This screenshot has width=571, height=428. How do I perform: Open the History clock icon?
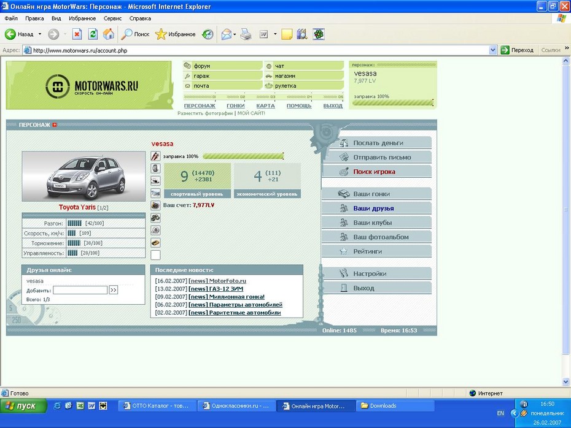point(208,34)
